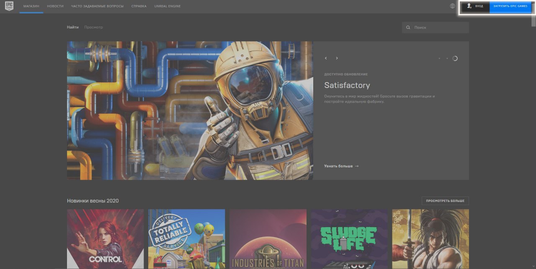Open the Unreal Engine menu item
536x269 pixels.
pyautogui.click(x=167, y=6)
